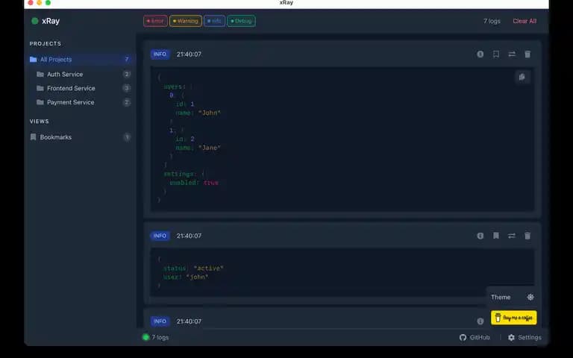Click the GitHub octocat icon in footer

(463, 338)
